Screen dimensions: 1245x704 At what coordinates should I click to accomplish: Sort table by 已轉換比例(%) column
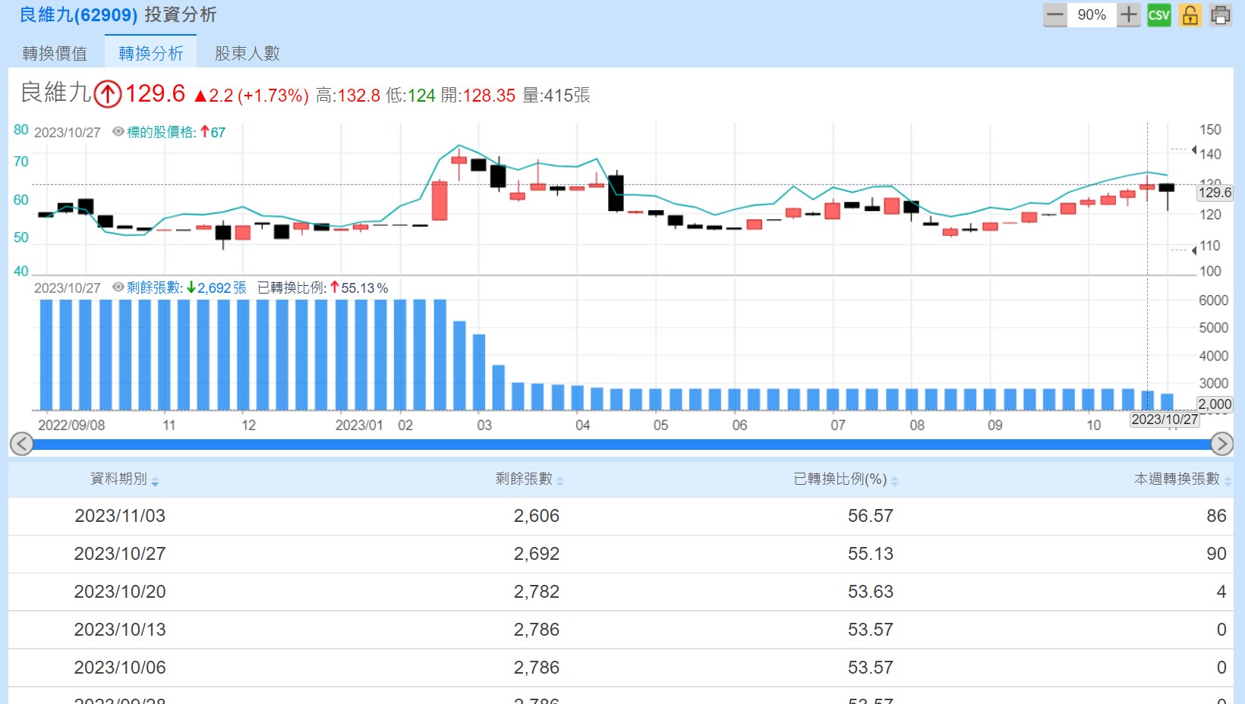tap(845, 479)
